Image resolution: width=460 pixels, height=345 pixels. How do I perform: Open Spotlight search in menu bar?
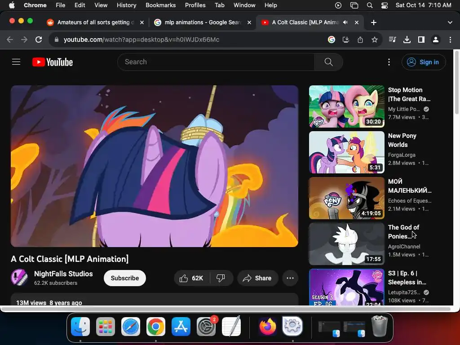[370, 5]
